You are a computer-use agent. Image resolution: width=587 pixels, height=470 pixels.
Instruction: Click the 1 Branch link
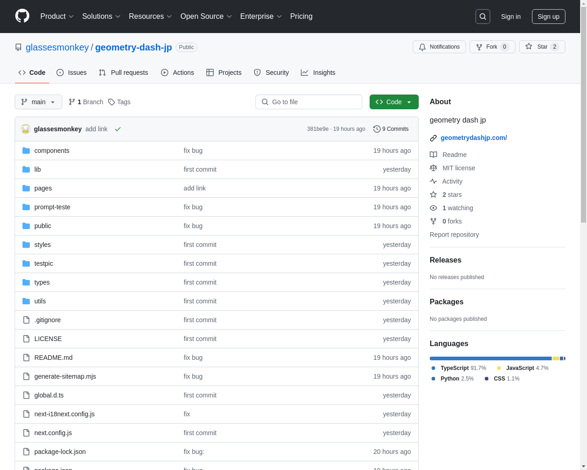[86, 102]
